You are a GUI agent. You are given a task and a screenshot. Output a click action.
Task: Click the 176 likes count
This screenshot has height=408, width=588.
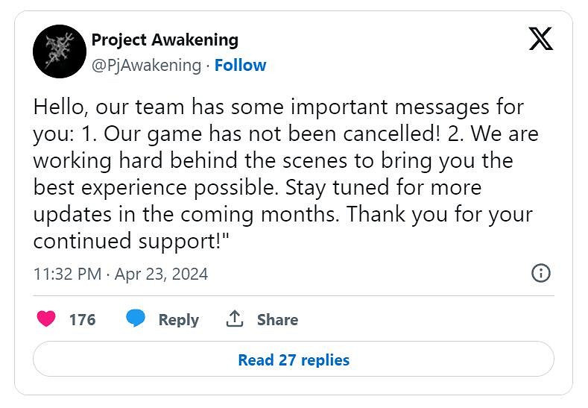pos(82,320)
